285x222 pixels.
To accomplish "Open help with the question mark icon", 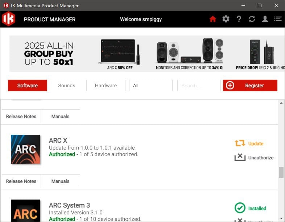I will [x=239, y=19].
